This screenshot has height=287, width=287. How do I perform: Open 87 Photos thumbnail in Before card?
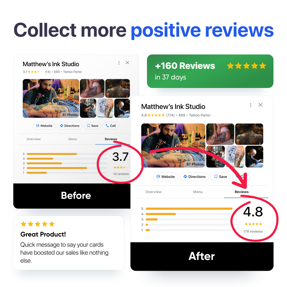(x=51, y=98)
